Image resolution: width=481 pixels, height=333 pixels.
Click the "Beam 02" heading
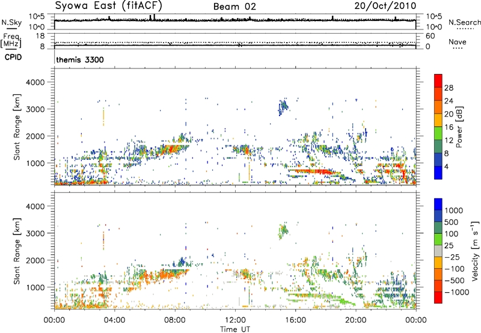coord(234,7)
